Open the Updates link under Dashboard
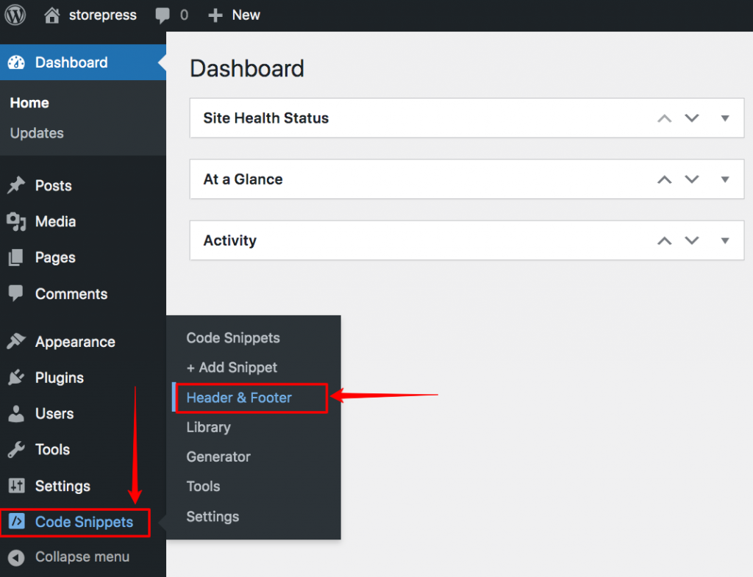 click(37, 133)
